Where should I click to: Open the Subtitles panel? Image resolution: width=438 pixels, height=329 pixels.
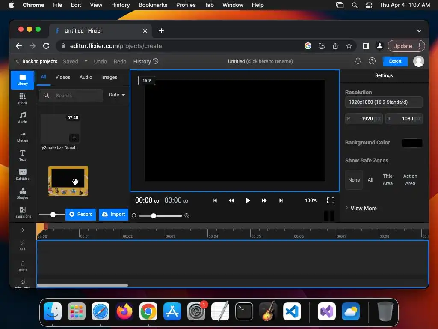(22, 174)
